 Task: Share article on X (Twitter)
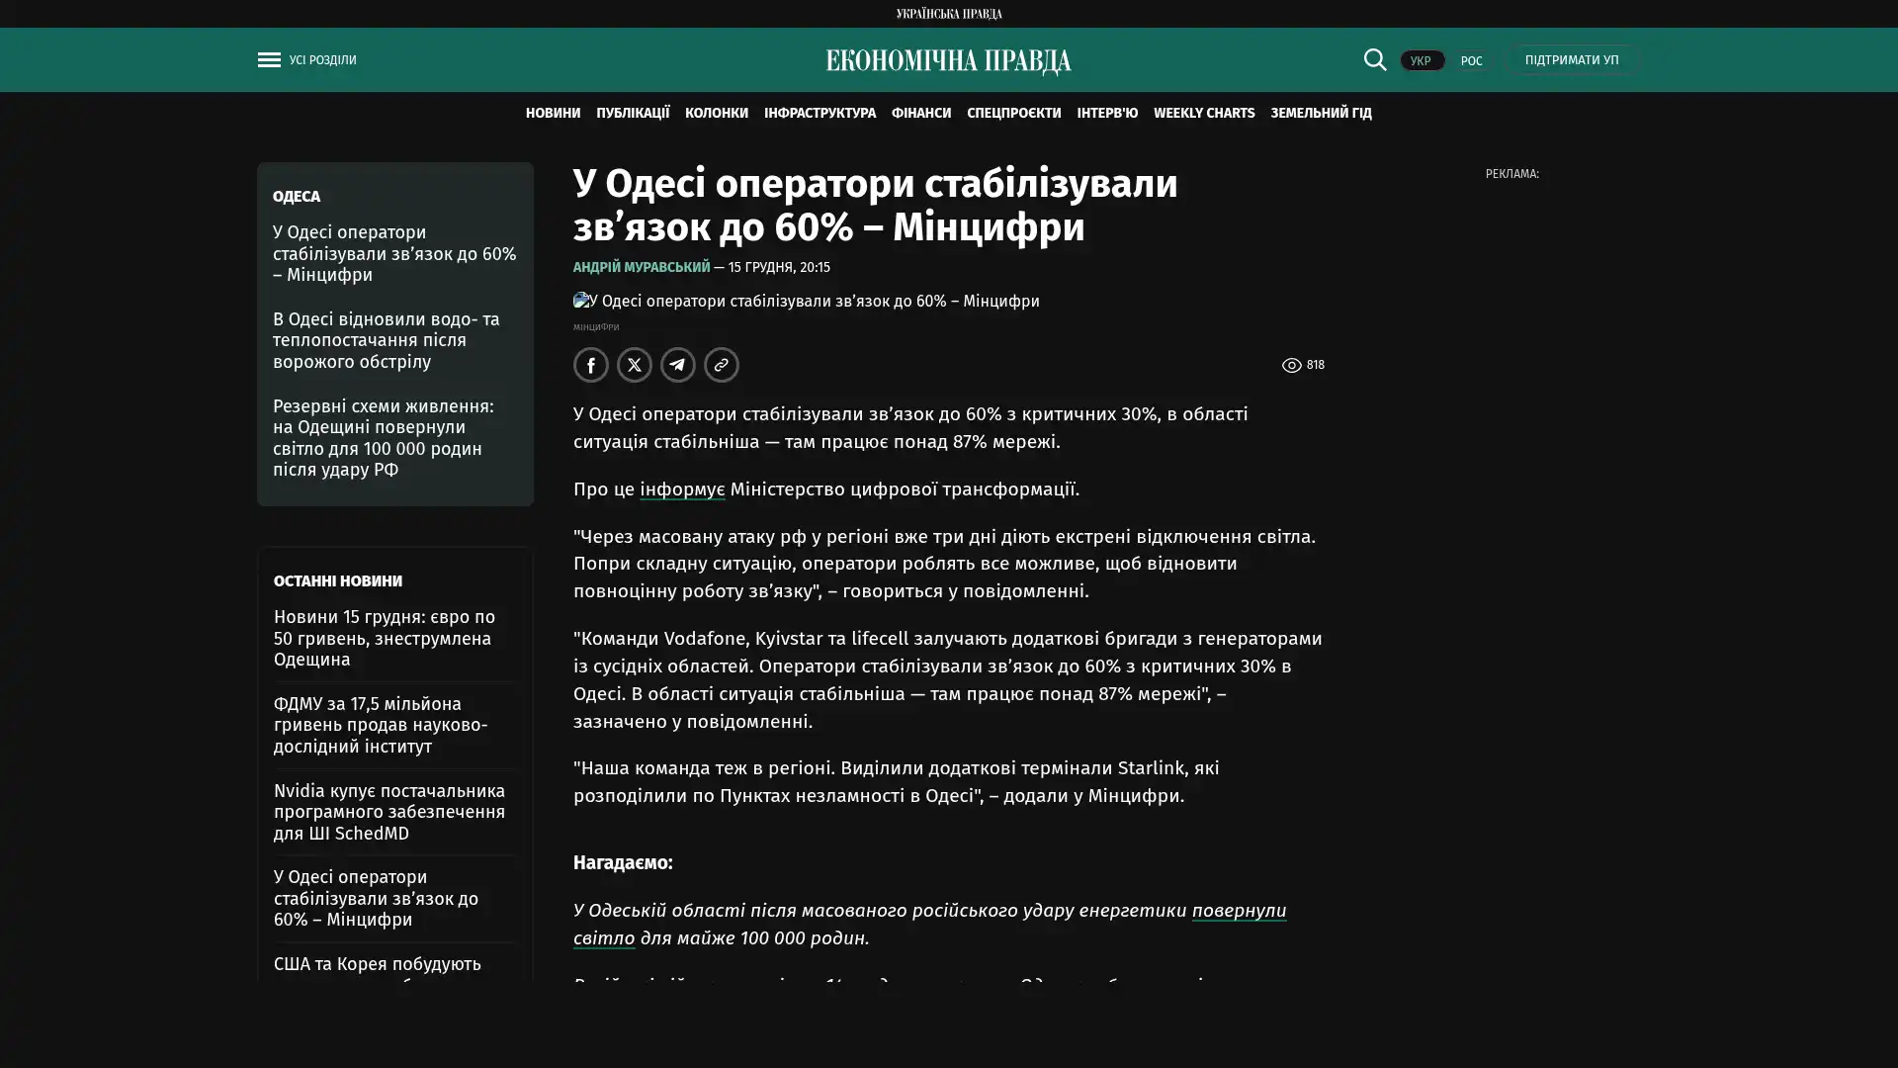point(634,365)
